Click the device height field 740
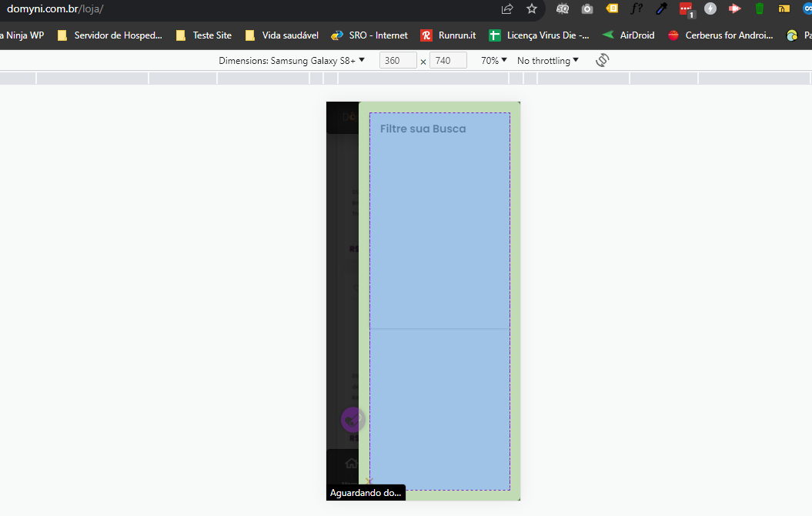The image size is (812, 516). point(448,61)
